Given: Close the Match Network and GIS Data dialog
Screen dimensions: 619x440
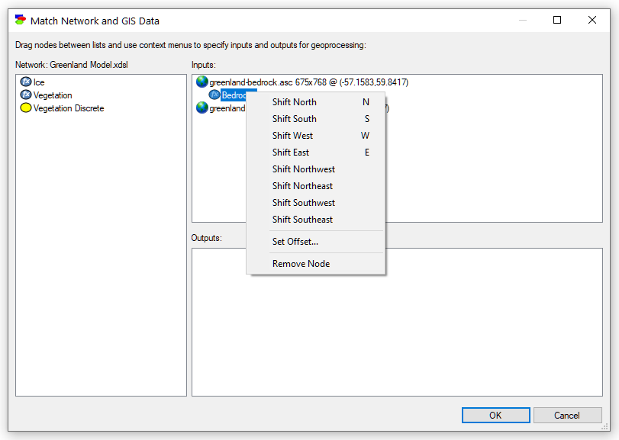Looking at the screenshot, I should pos(592,20).
